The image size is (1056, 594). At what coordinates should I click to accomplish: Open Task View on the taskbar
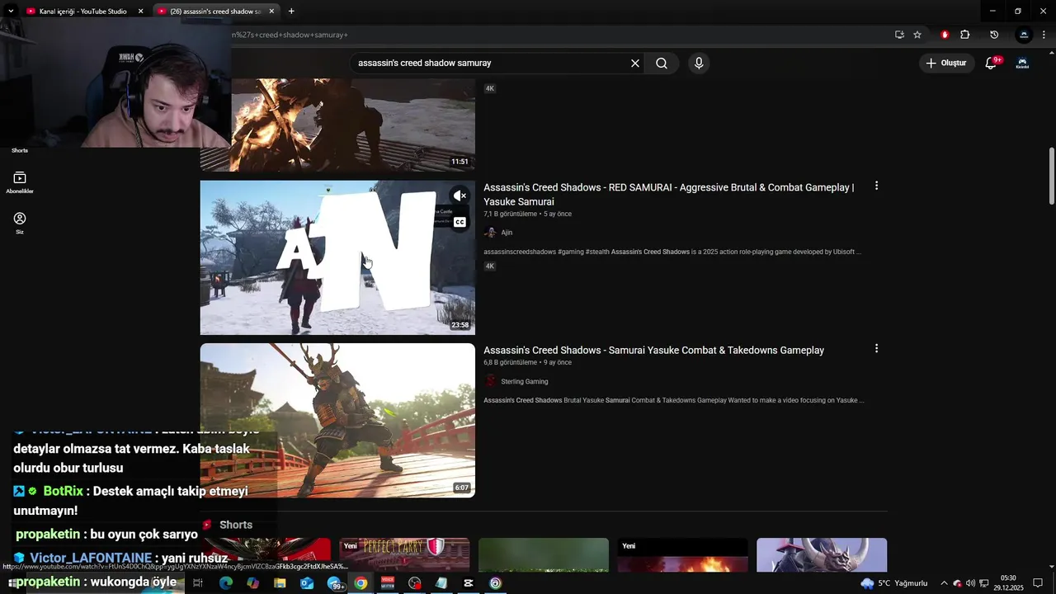click(198, 583)
